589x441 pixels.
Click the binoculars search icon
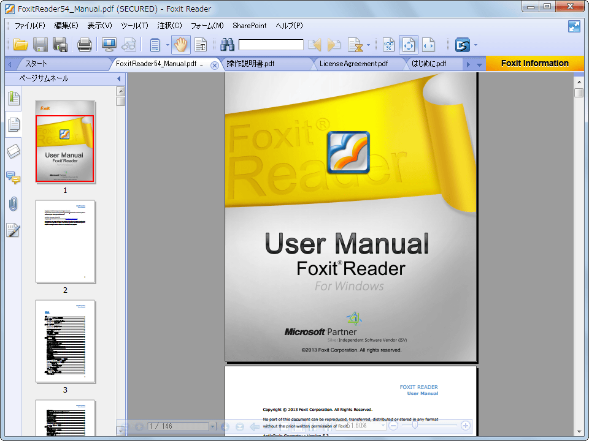pyautogui.click(x=227, y=45)
